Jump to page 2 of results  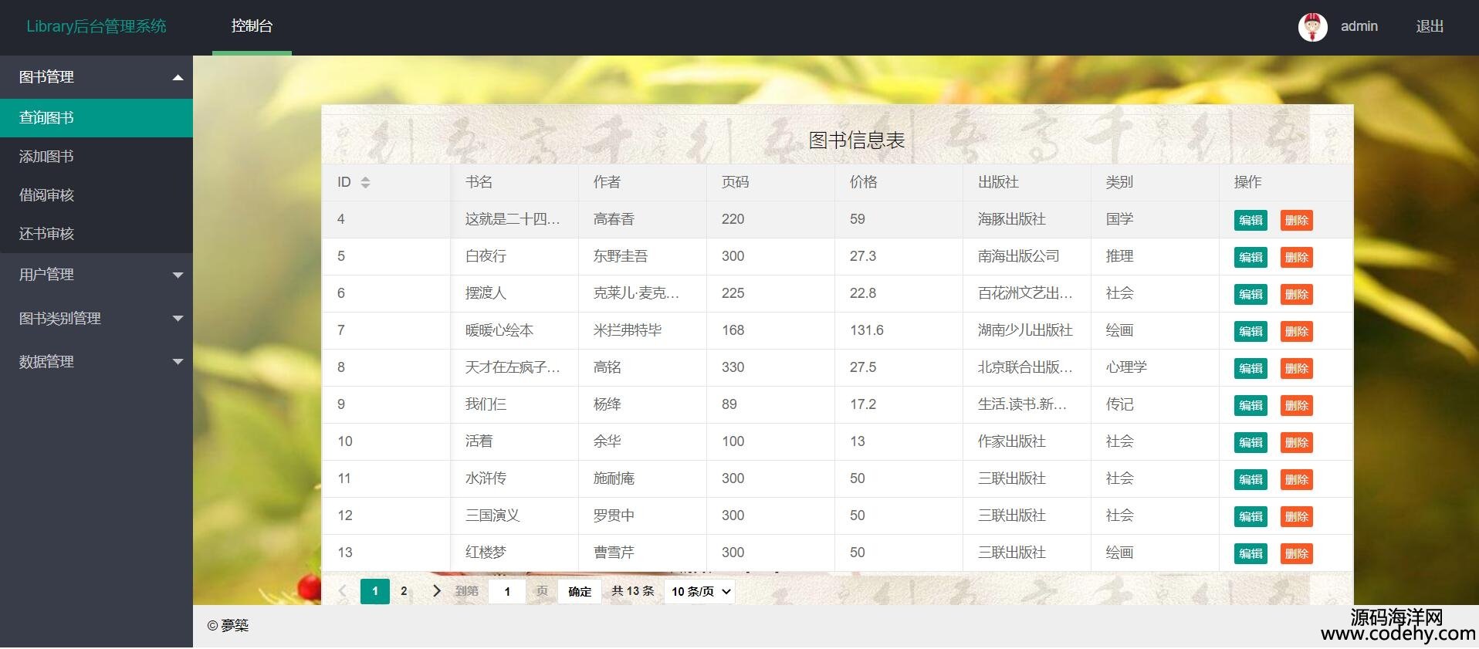coord(404,591)
